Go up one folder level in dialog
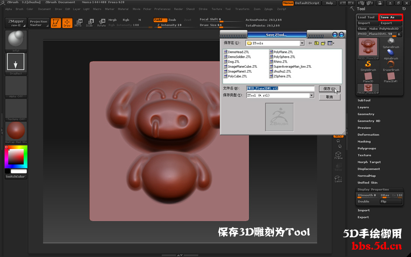 pos(317,43)
